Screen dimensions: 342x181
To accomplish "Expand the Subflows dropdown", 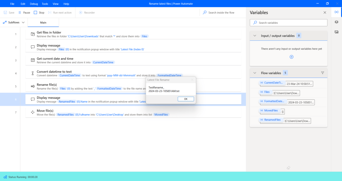I will click(14, 22).
